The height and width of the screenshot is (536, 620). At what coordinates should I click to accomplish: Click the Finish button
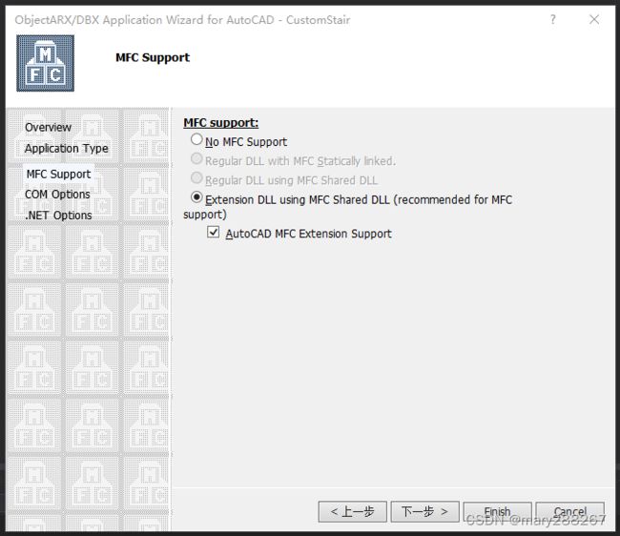click(x=497, y=512)
